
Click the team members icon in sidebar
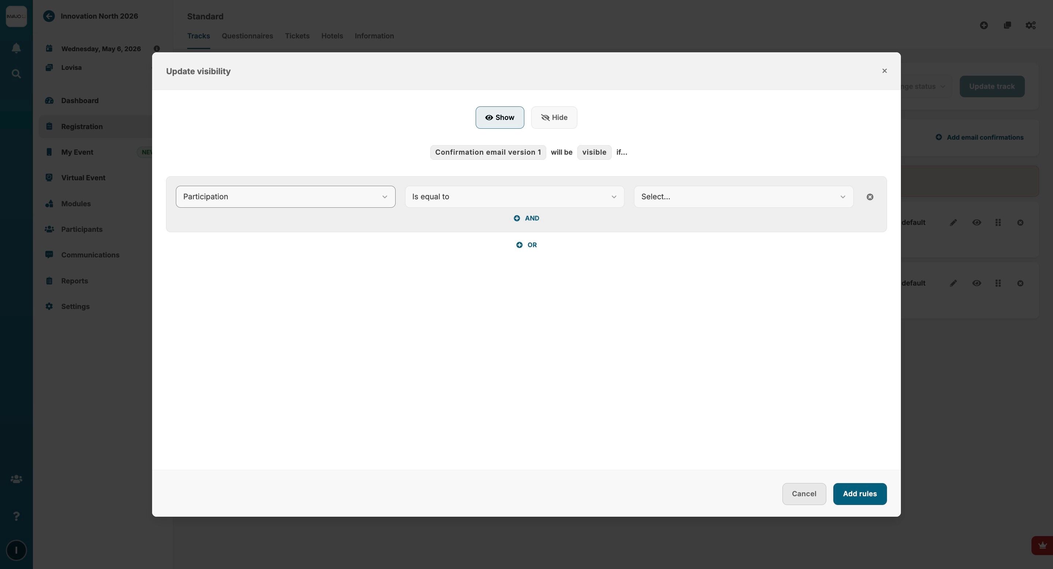click(x=16, y=479)
